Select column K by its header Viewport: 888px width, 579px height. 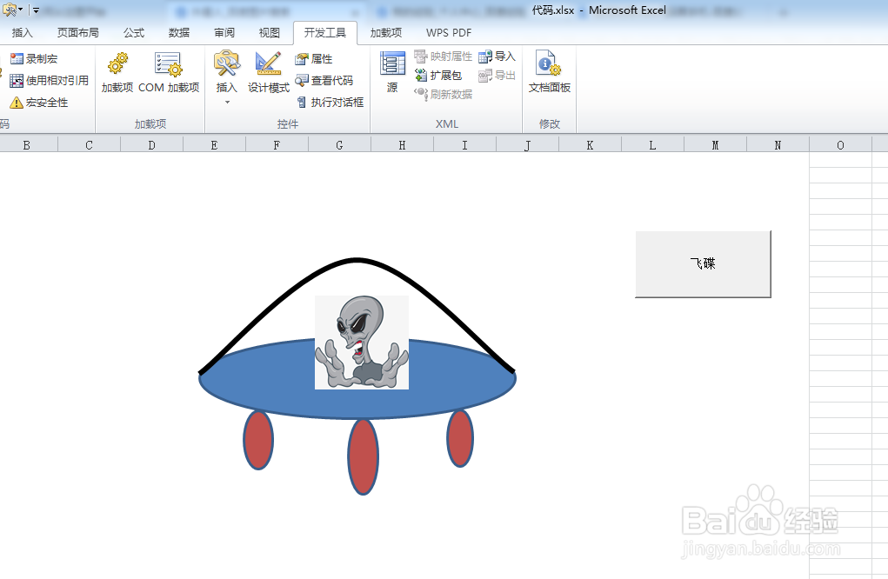point(590,143)
